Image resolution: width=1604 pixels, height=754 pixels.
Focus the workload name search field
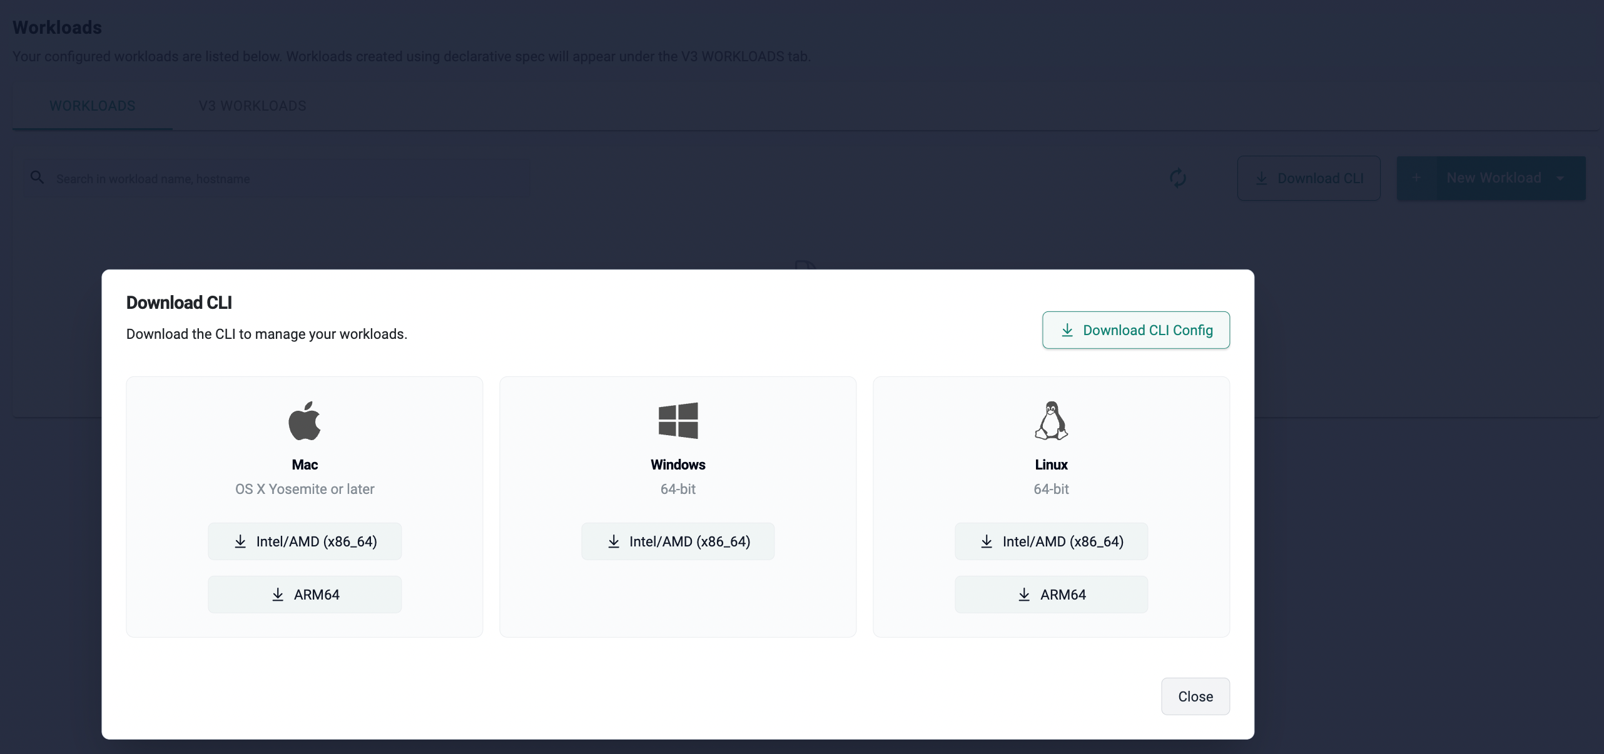coord(282,179)
